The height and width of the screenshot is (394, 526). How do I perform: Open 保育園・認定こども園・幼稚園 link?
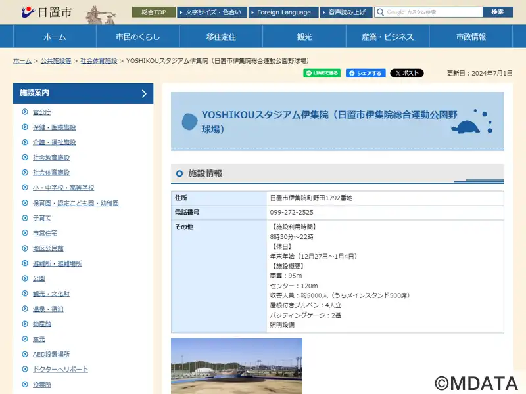76,203
